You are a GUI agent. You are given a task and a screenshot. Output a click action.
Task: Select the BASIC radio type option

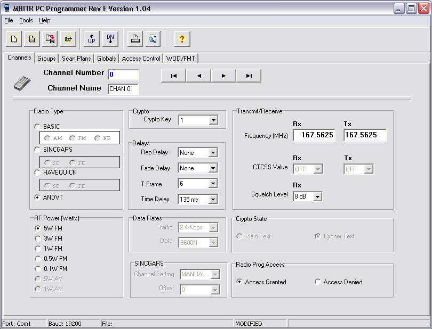pyautogui.click(x=37, y=127)
